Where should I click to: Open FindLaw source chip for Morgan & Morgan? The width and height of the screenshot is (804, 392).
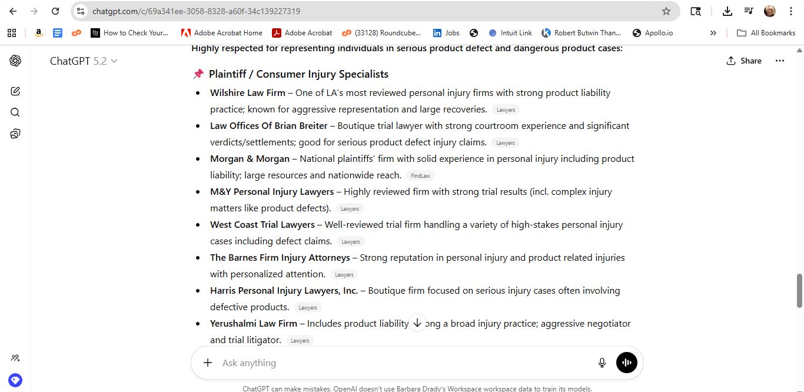420,176
